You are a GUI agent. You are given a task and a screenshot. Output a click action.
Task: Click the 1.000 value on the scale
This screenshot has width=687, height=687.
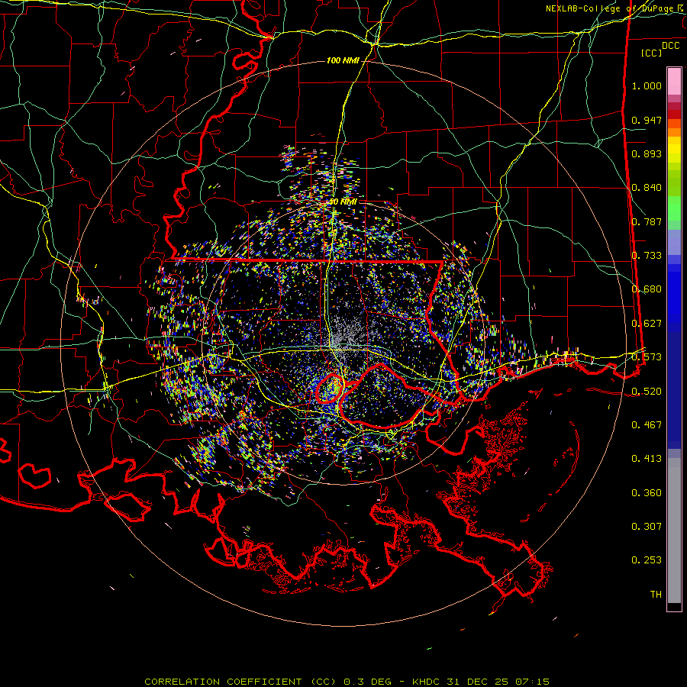[647, 85]
